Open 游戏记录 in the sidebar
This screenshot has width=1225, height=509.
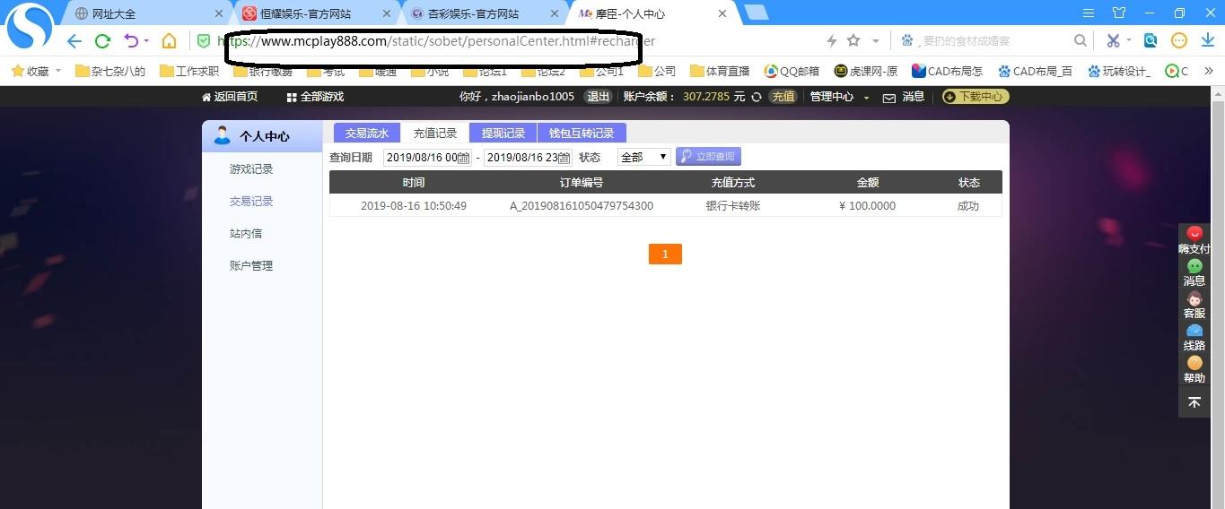click(251, 169)
